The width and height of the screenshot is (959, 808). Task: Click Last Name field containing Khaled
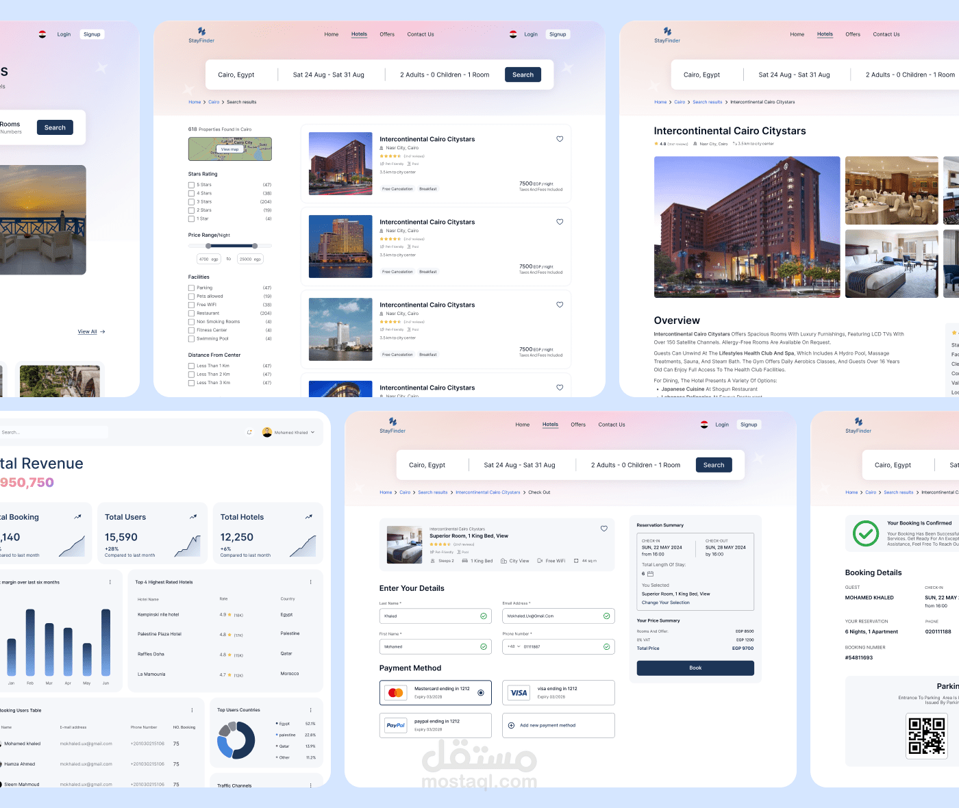(x=436, y=616)
